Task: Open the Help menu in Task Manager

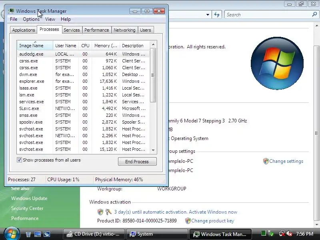Action: 66,19
